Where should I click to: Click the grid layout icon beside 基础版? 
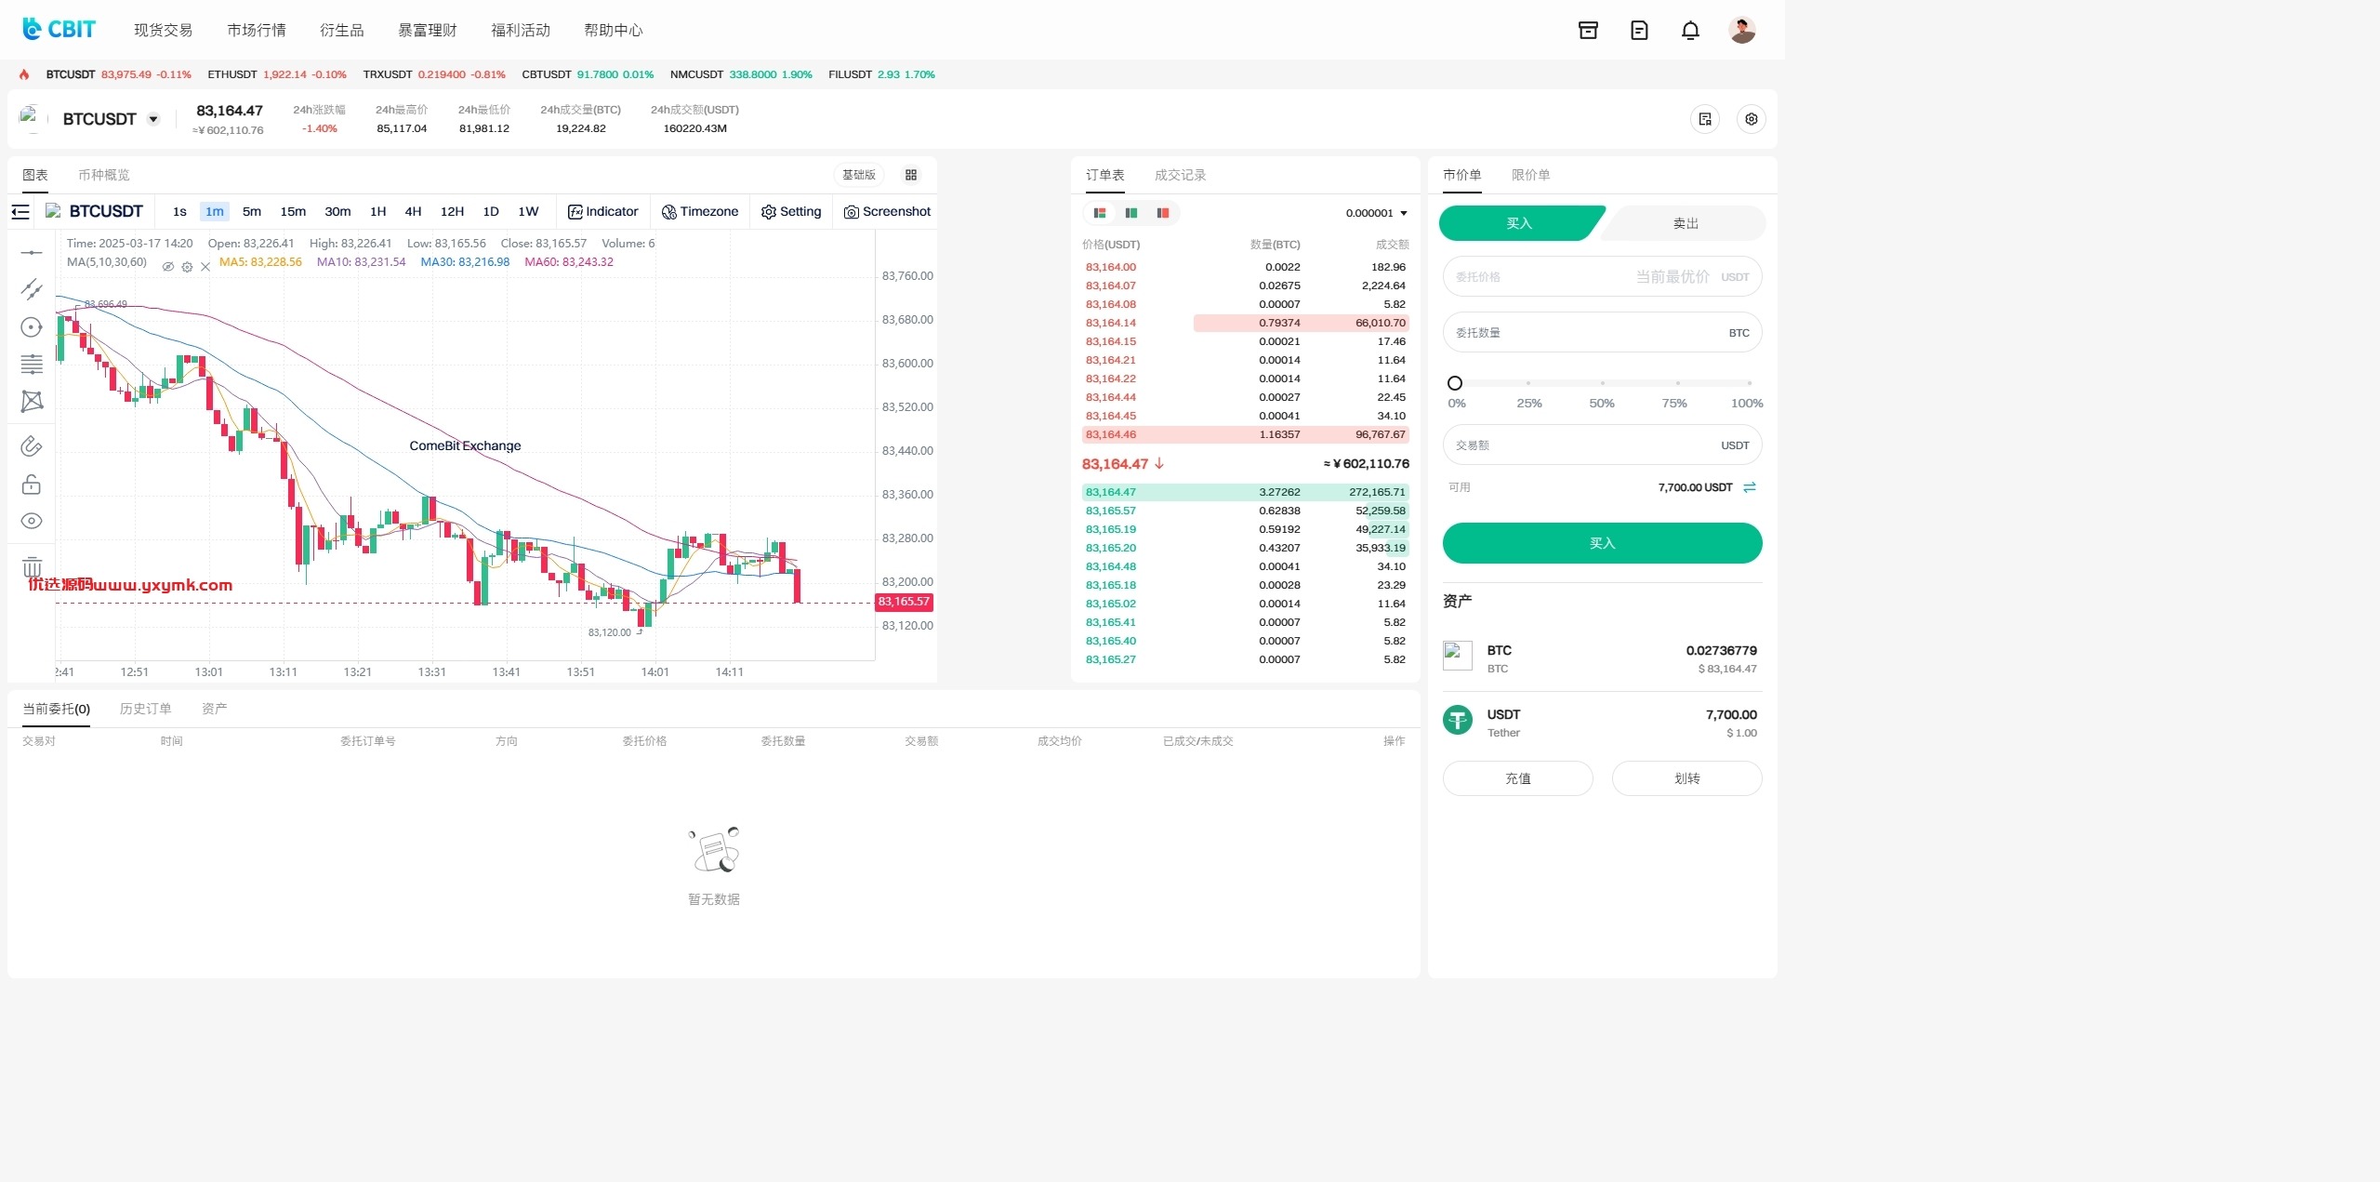[x=911, y=175]
